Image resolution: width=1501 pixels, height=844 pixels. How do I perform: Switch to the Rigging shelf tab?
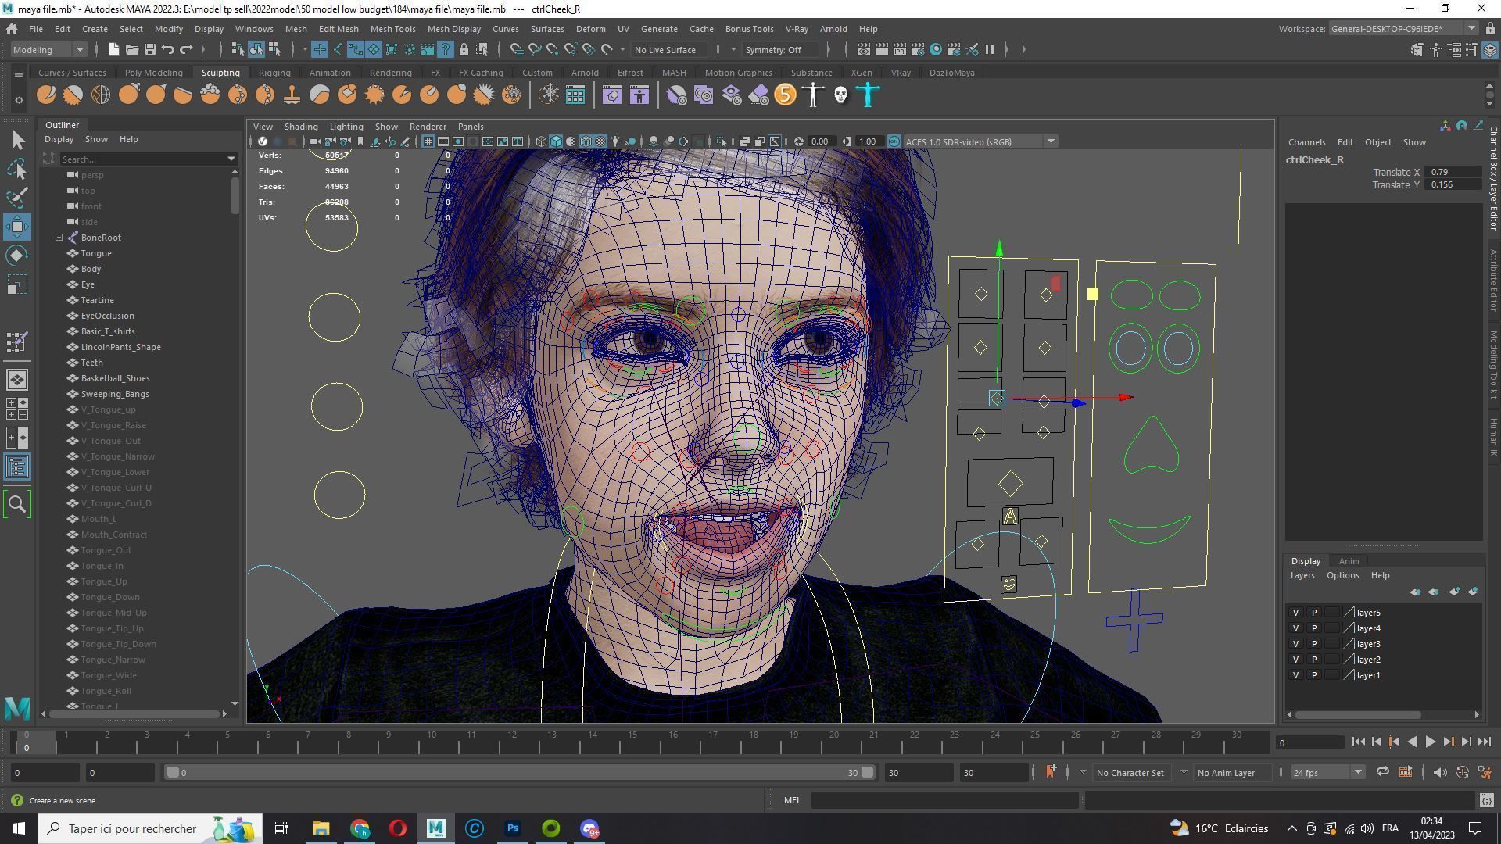tap(274, 73)
